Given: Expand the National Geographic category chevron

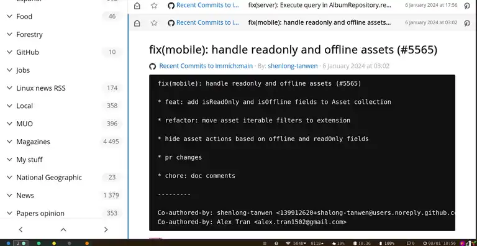Looking at the screenshot, I should (x=9, y=177).
